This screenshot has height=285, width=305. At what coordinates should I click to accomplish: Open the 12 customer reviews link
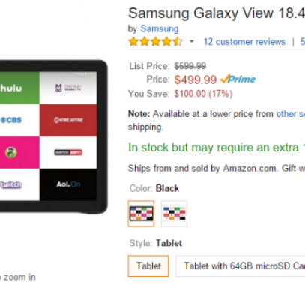click(x=244, y=42)
